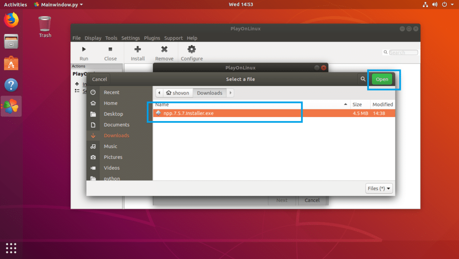Open the Trash desktop icon
Screen dimensions: 459x259
pyautogui.click(x=45, y=23)
